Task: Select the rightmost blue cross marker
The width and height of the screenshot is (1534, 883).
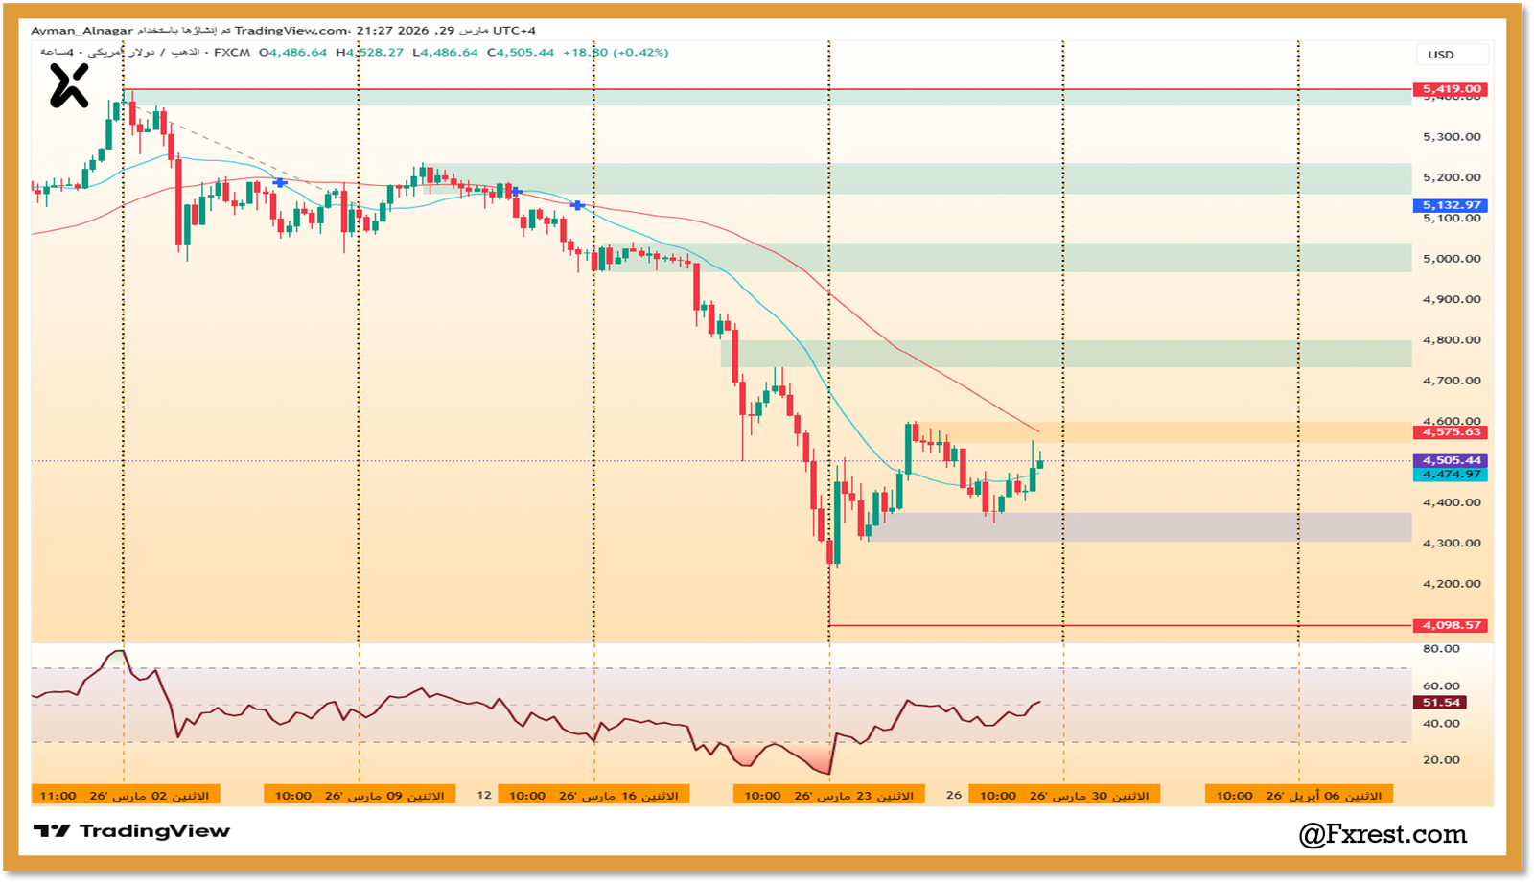Action: (578, 205)
